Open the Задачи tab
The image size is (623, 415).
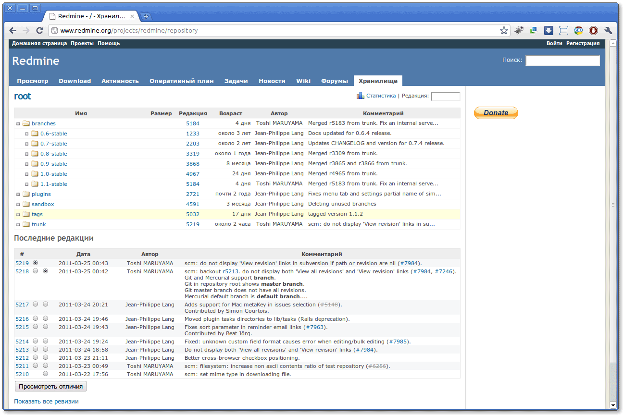point(236,81)
